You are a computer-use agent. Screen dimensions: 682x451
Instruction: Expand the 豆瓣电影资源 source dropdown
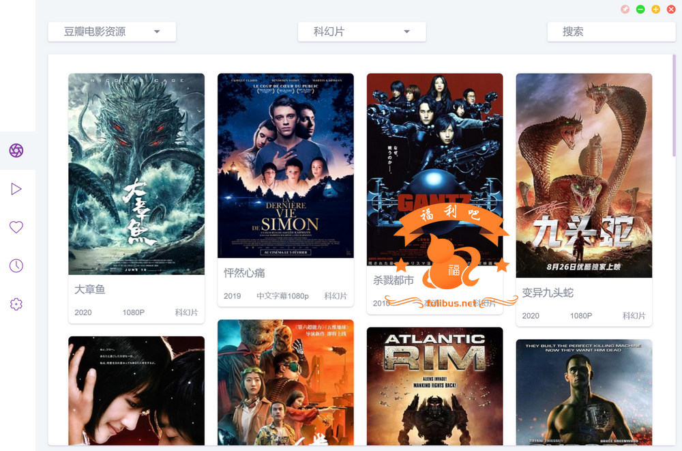[x=112, y=32]
